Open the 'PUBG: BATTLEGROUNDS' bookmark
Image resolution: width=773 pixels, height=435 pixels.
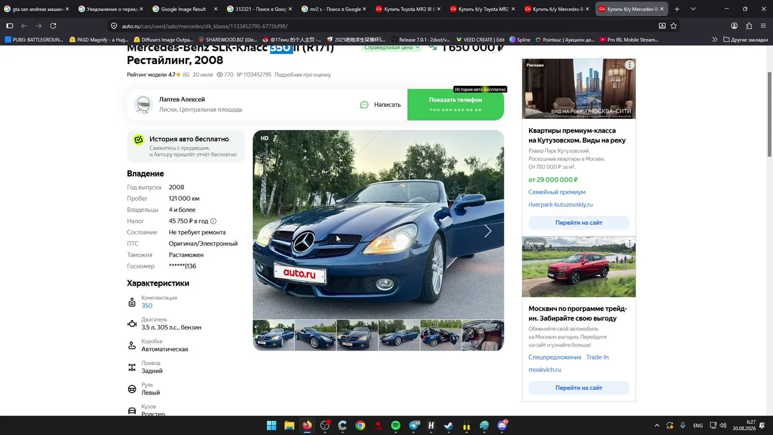[x=34, y=40]
